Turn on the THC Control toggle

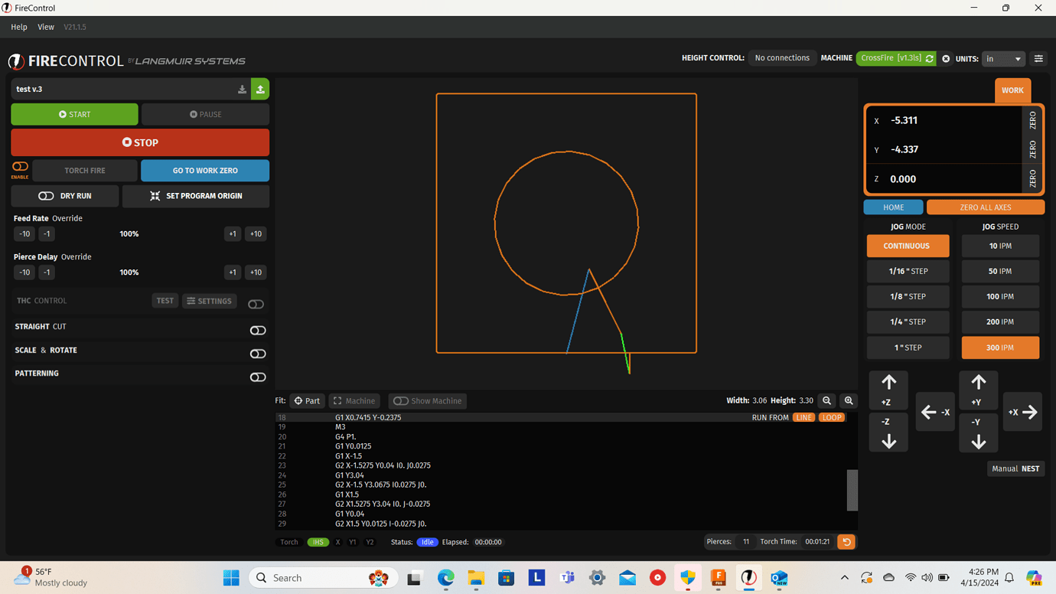click(x=256, y=303)
